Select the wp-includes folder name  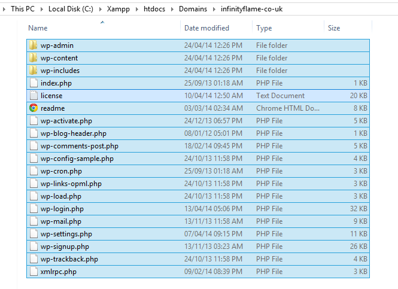(60, 71)
